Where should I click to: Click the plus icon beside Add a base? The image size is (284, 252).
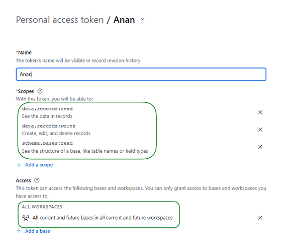(19, 231)
